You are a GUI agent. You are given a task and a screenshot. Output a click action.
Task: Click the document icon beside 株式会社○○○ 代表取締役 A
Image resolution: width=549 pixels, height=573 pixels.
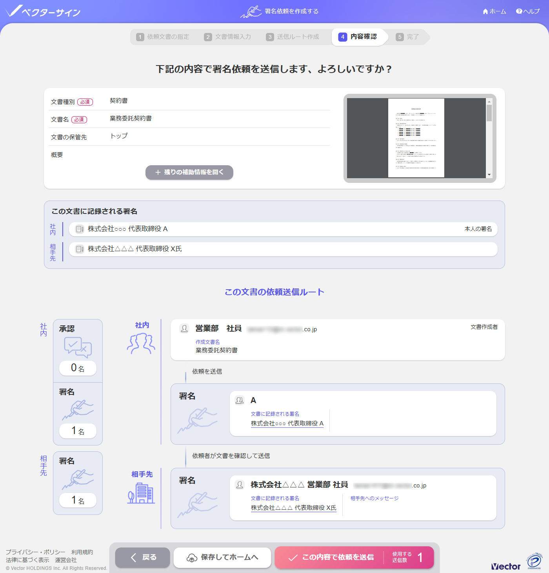click(80, 229)
